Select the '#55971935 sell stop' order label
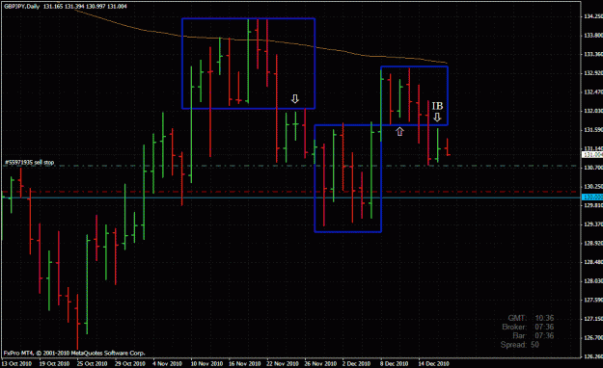Image resolution: width=603 pixels, height=368 pixels. point(29,163)
